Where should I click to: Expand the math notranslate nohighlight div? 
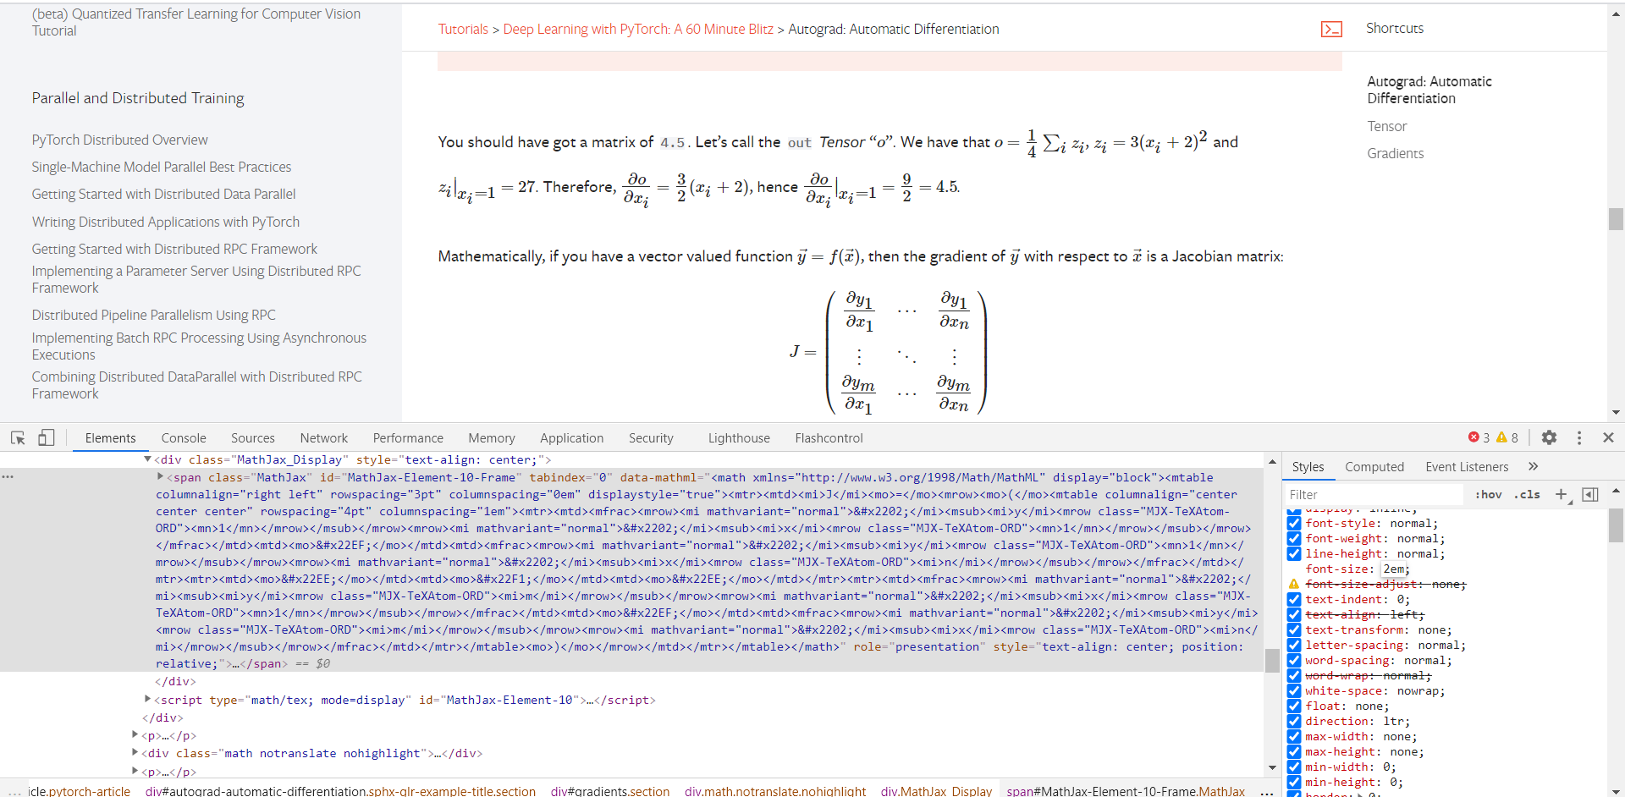(135, 753)
